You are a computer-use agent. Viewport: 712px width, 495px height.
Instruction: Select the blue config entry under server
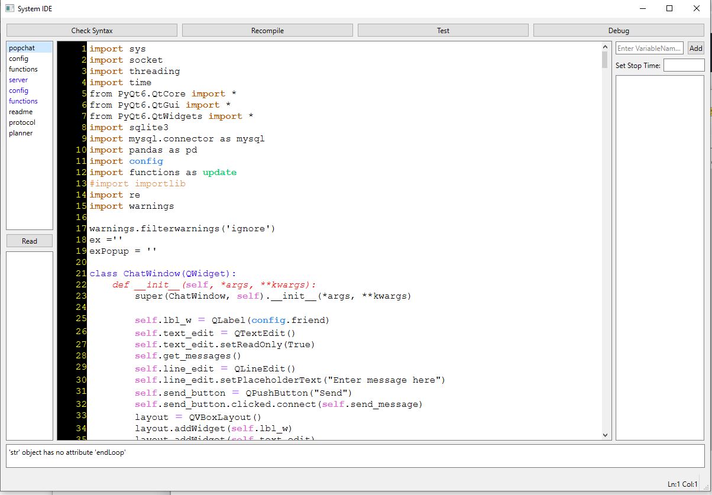30,90
